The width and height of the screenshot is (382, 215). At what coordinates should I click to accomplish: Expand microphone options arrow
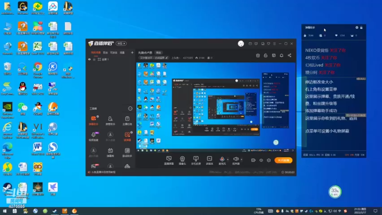228,160
